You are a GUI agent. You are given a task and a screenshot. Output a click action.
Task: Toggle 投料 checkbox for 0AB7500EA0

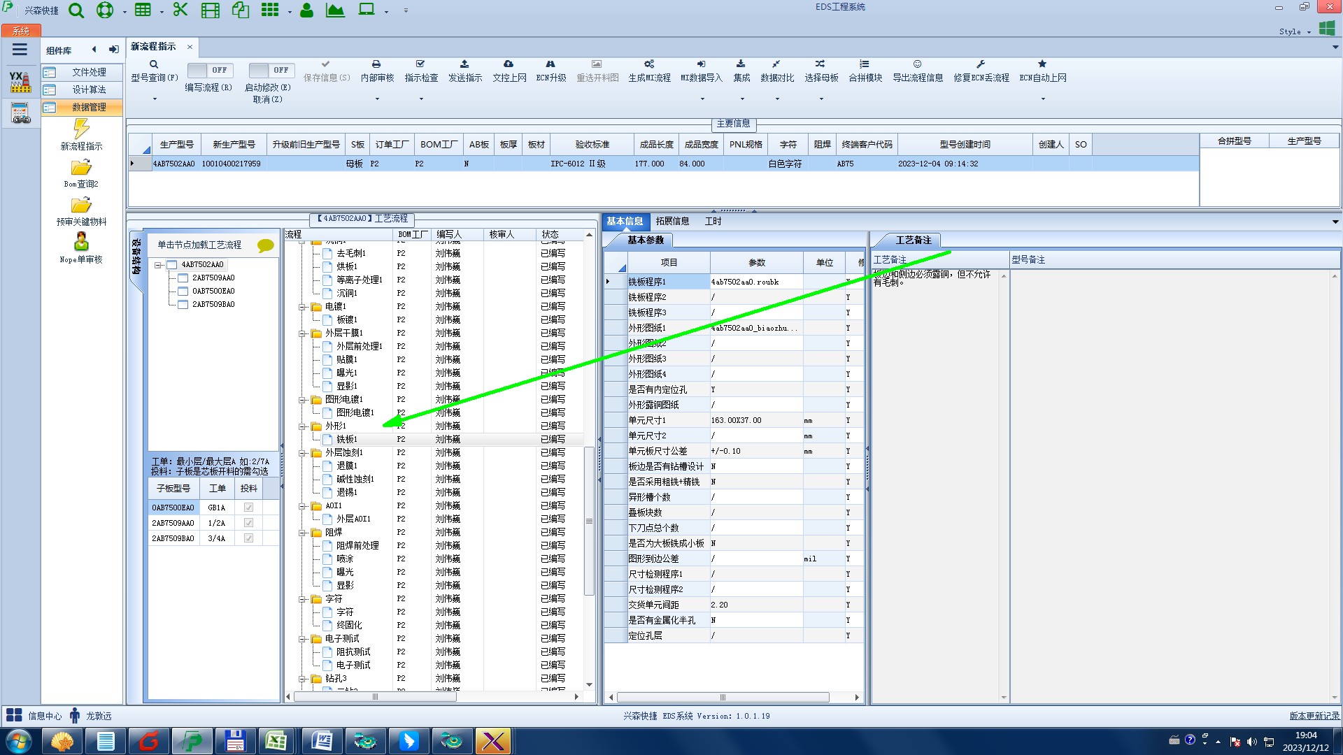[x=248, y=508]
